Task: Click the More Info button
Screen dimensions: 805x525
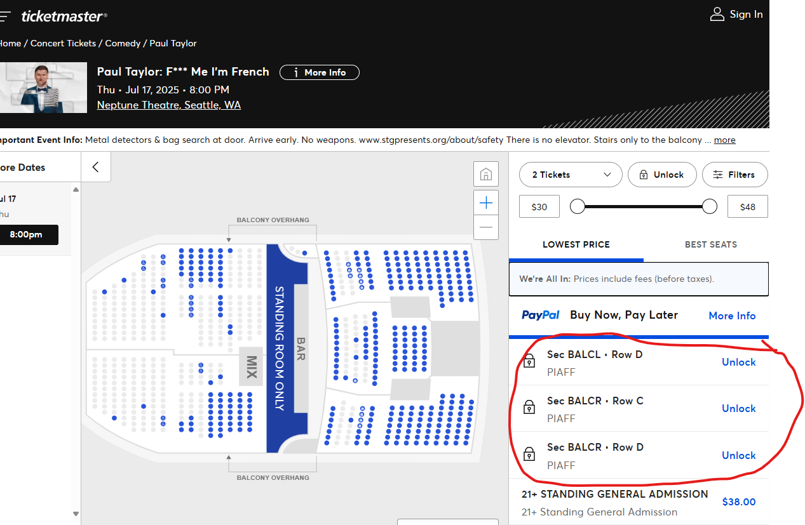Action: click(x=320, y=72)
